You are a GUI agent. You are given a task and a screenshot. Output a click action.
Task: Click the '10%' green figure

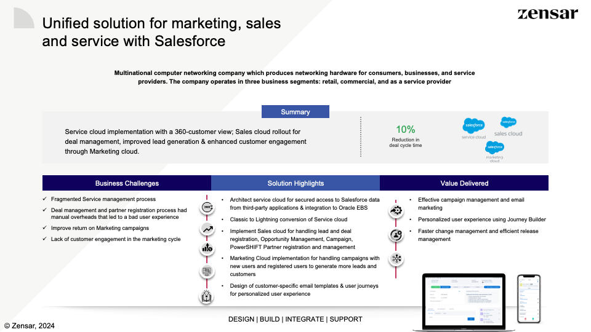(x=406, y=130)
